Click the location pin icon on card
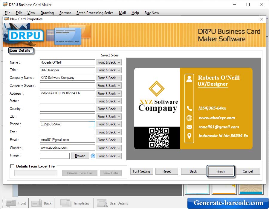 [189, 136]
